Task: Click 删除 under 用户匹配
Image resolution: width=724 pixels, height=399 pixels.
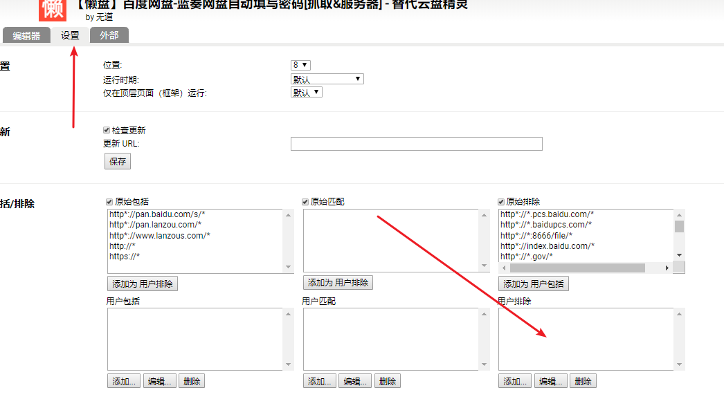Action: pyautogui.click(x=388, y=381)
